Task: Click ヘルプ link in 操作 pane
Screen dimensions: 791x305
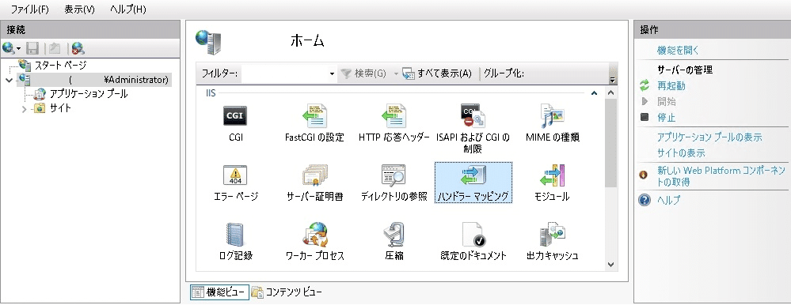Action: 669,200
